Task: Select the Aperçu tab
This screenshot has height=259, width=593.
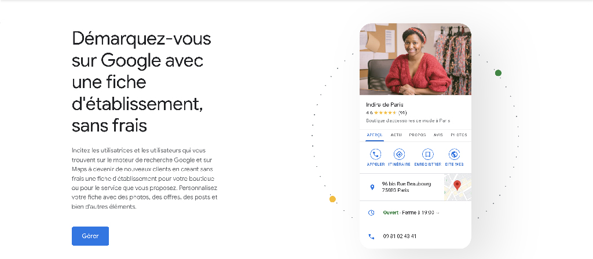Action: (375, 135)
